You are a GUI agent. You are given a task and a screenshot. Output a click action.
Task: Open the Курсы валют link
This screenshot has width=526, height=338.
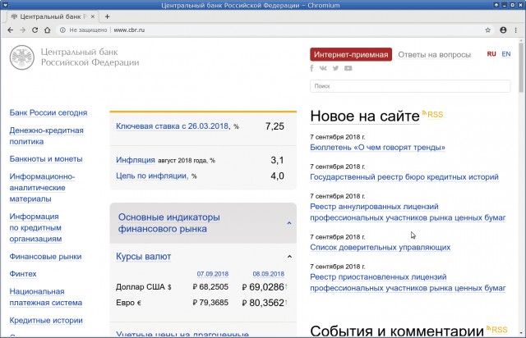pyautogui.click(x=144, y=257)
